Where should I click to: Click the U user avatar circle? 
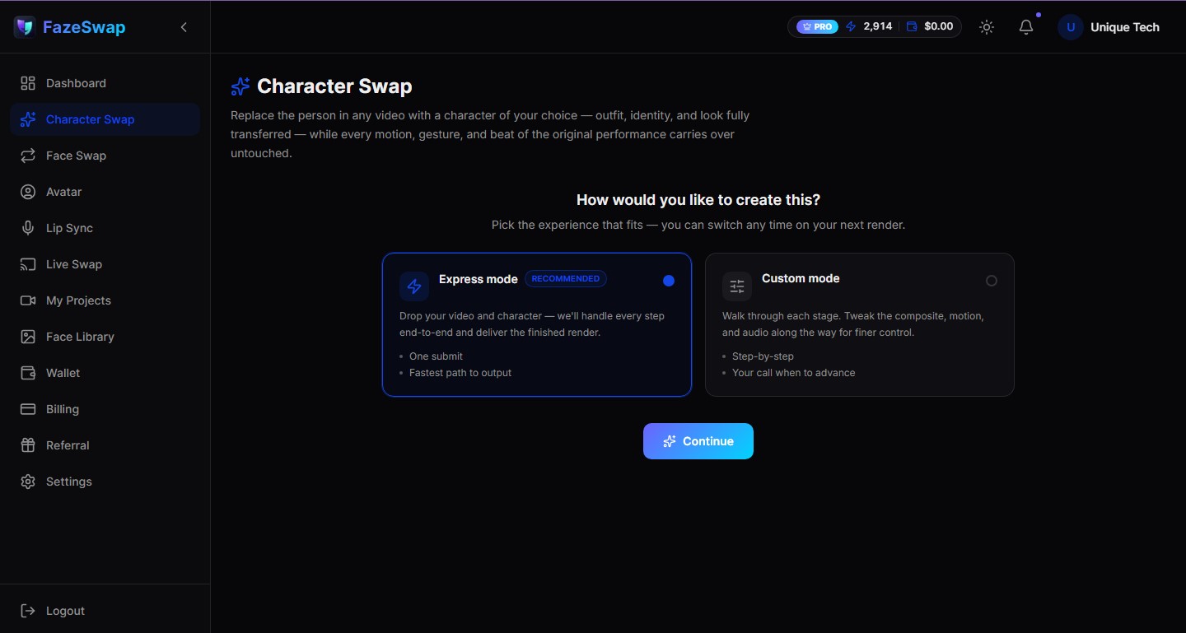pos(1071,27)
